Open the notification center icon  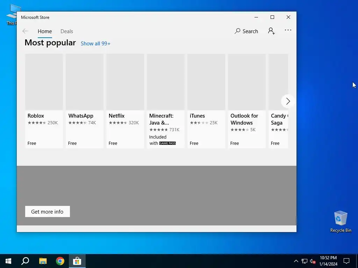click(x=346, y=261)
